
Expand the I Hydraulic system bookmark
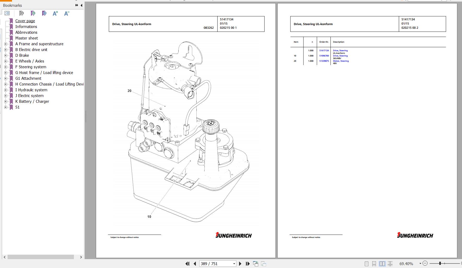tap(5, 90)
